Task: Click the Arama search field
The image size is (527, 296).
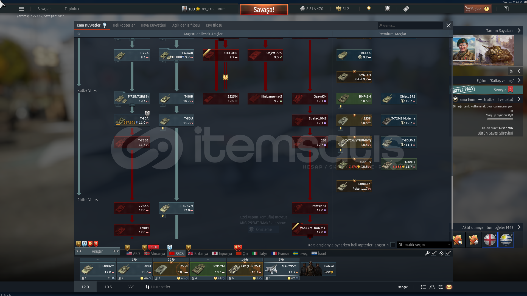Action: coord(411,25)
